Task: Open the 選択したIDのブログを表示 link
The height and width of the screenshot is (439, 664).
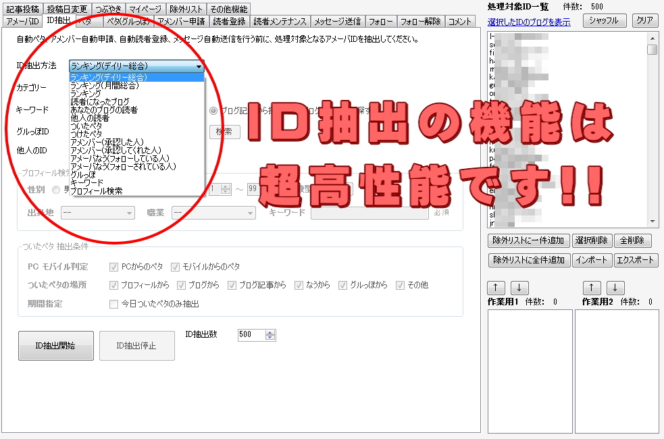Action: (529, 22)
